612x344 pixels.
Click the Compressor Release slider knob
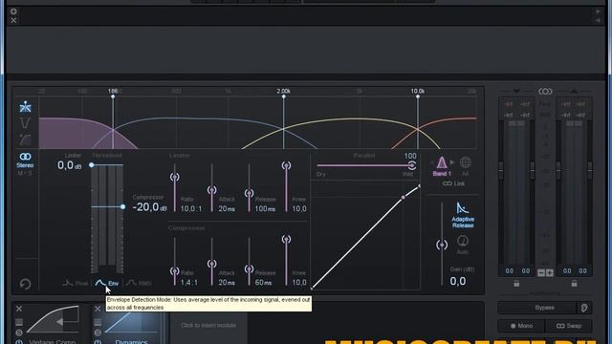click(x=249, y=269)
